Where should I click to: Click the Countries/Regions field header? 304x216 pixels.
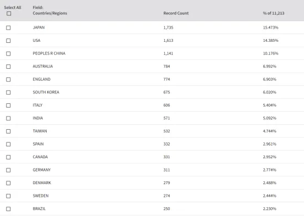pyautogui.click(x=50, y=13)
